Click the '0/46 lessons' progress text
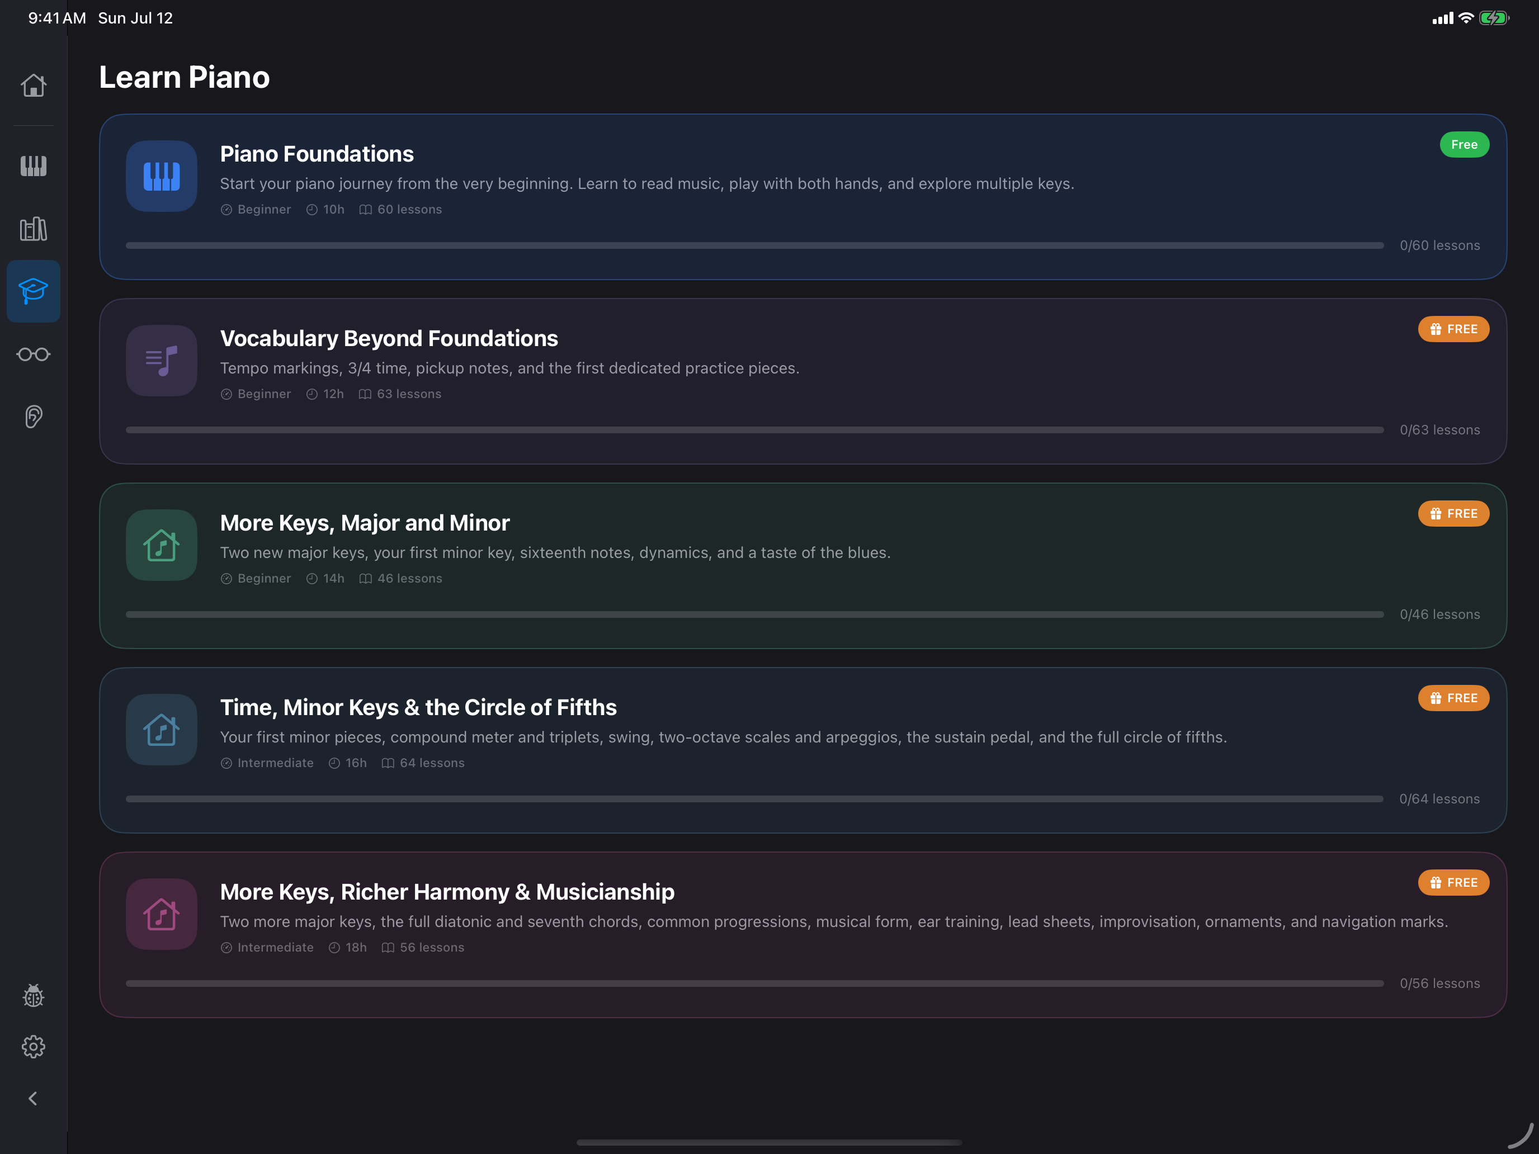The width and height of the screenshot is (1539, 1154). [x=1439, y=614]
